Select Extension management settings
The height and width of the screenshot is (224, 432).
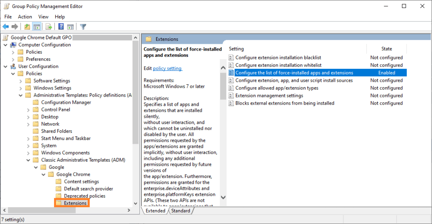tap(269, 96)
